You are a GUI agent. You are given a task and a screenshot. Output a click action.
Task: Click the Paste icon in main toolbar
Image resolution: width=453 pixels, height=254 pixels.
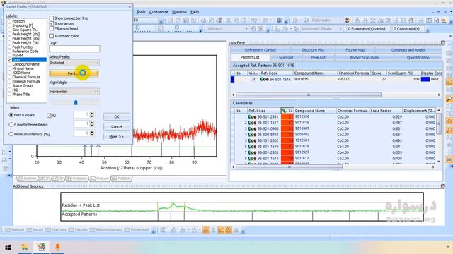click(243, 20)
